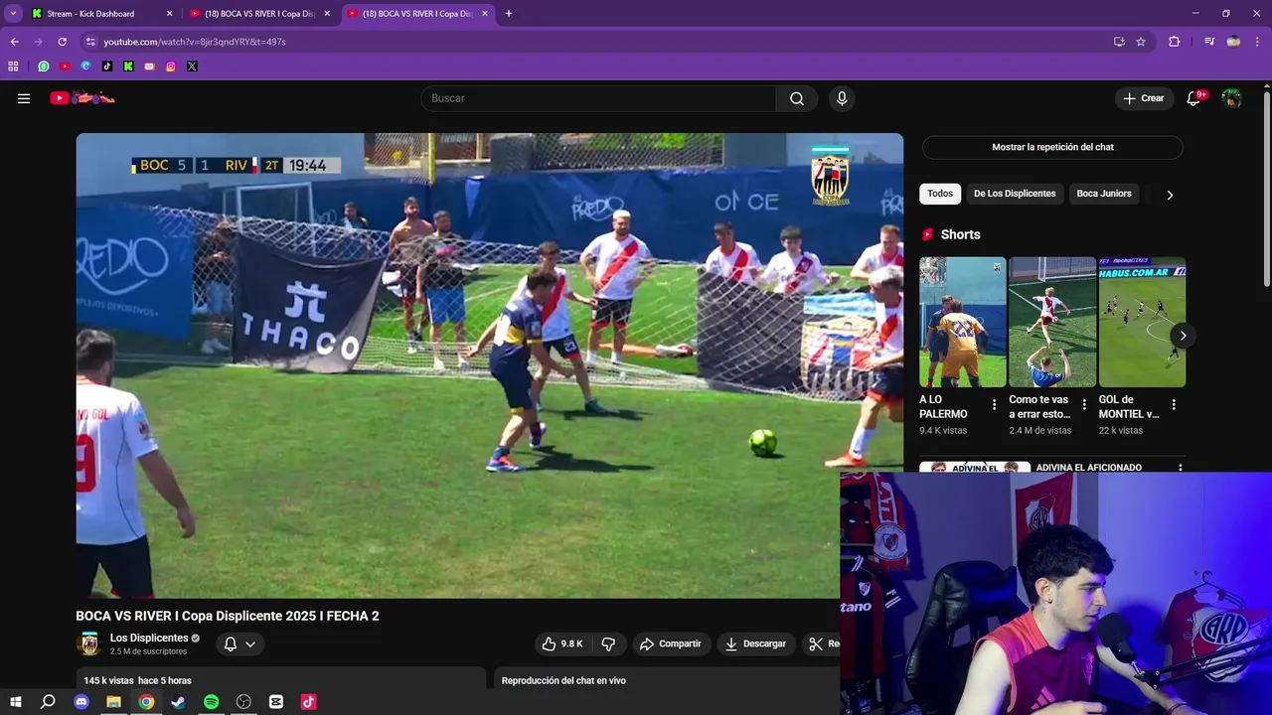Screen dimensions: 1272x715
Task: Open Windows taskbar search
Action: [48, 702]
